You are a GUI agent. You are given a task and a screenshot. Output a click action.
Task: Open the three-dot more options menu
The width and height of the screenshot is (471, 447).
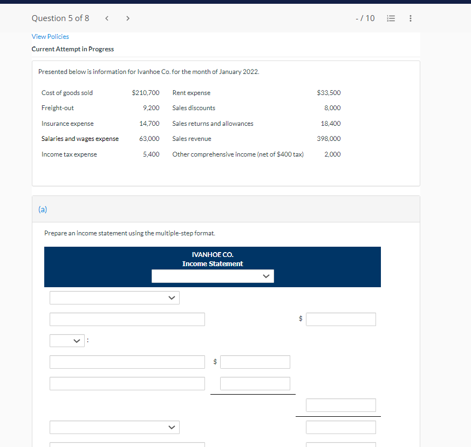pyautogui.click(x=411, y=18)
